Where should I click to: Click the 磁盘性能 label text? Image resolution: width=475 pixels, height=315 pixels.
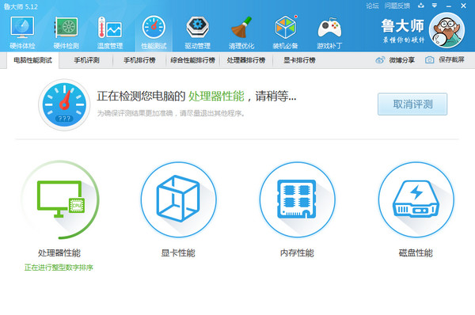(x=416, y=253)
